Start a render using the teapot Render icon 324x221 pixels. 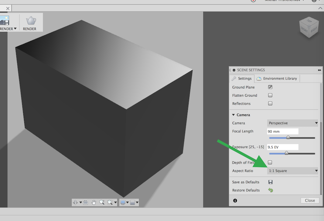point(30,20)
